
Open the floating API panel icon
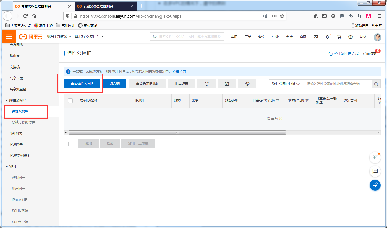(375, 157)
